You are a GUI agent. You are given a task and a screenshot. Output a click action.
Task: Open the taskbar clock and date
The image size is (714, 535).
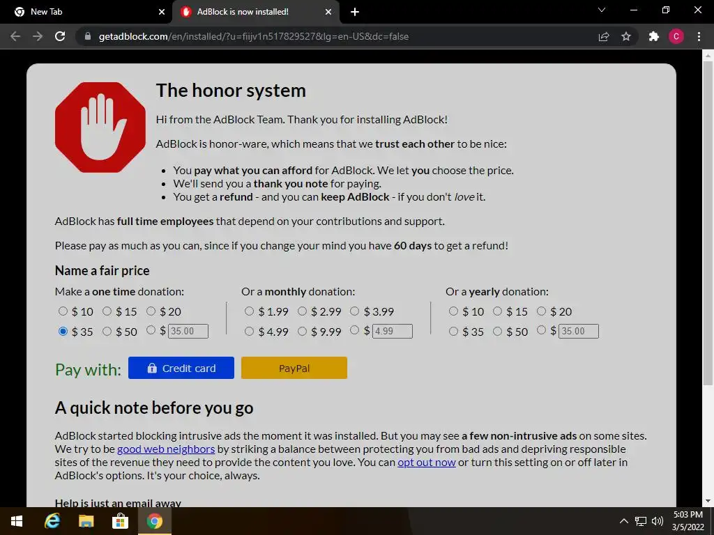(x=688, y=521)
